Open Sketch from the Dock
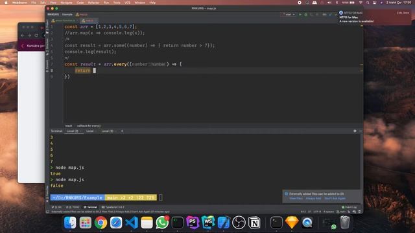Viewport: 415px width, 233px height. tap(292, 223)
